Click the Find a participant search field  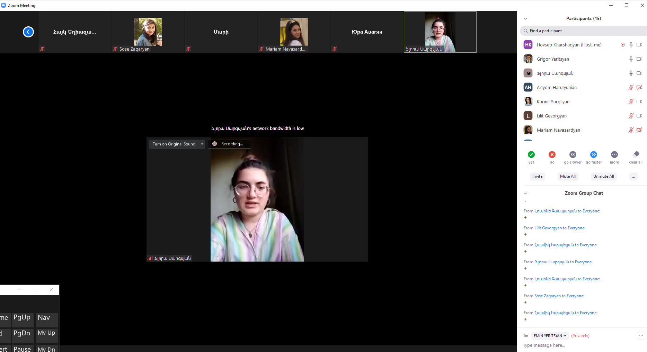point(584,31)
